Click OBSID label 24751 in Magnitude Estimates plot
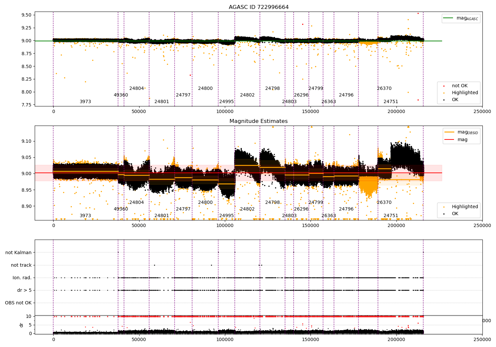This screenshot has width=496, height=347. point(391,216)
